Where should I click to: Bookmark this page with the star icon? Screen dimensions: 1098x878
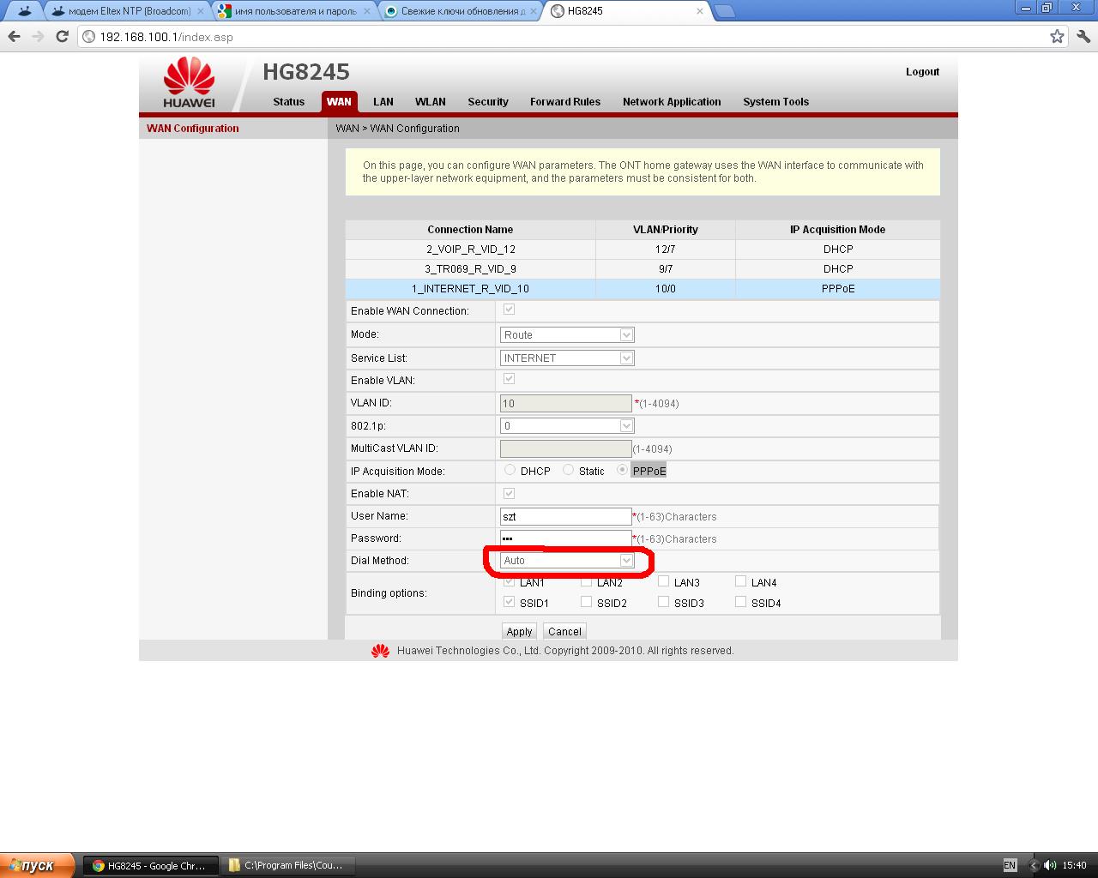[x=1057, y=37]
